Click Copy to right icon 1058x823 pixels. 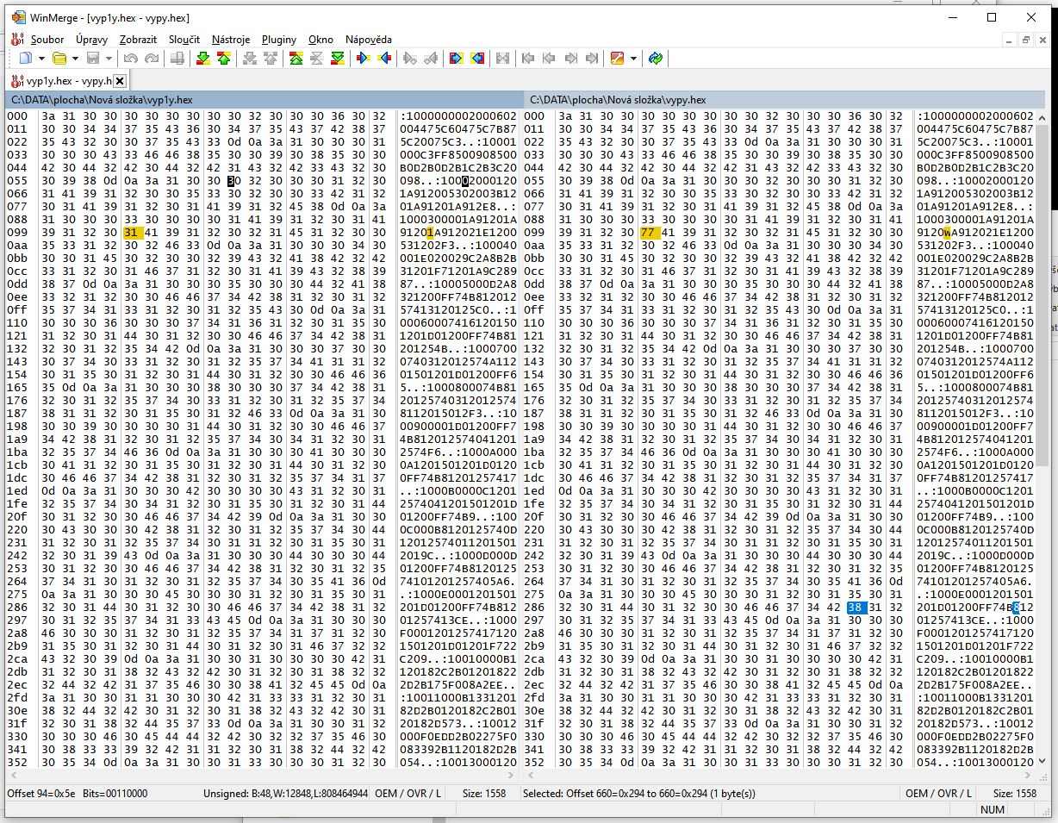pos(363,59)
